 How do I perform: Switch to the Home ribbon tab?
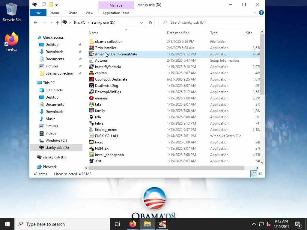pyautogui.click(x=55, y=13)
